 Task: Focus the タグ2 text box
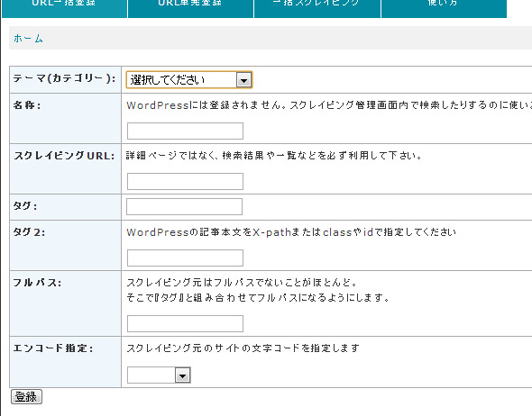(x=185, y=258)
